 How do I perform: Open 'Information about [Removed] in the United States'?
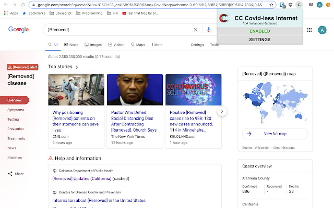[x=99, y=200]
